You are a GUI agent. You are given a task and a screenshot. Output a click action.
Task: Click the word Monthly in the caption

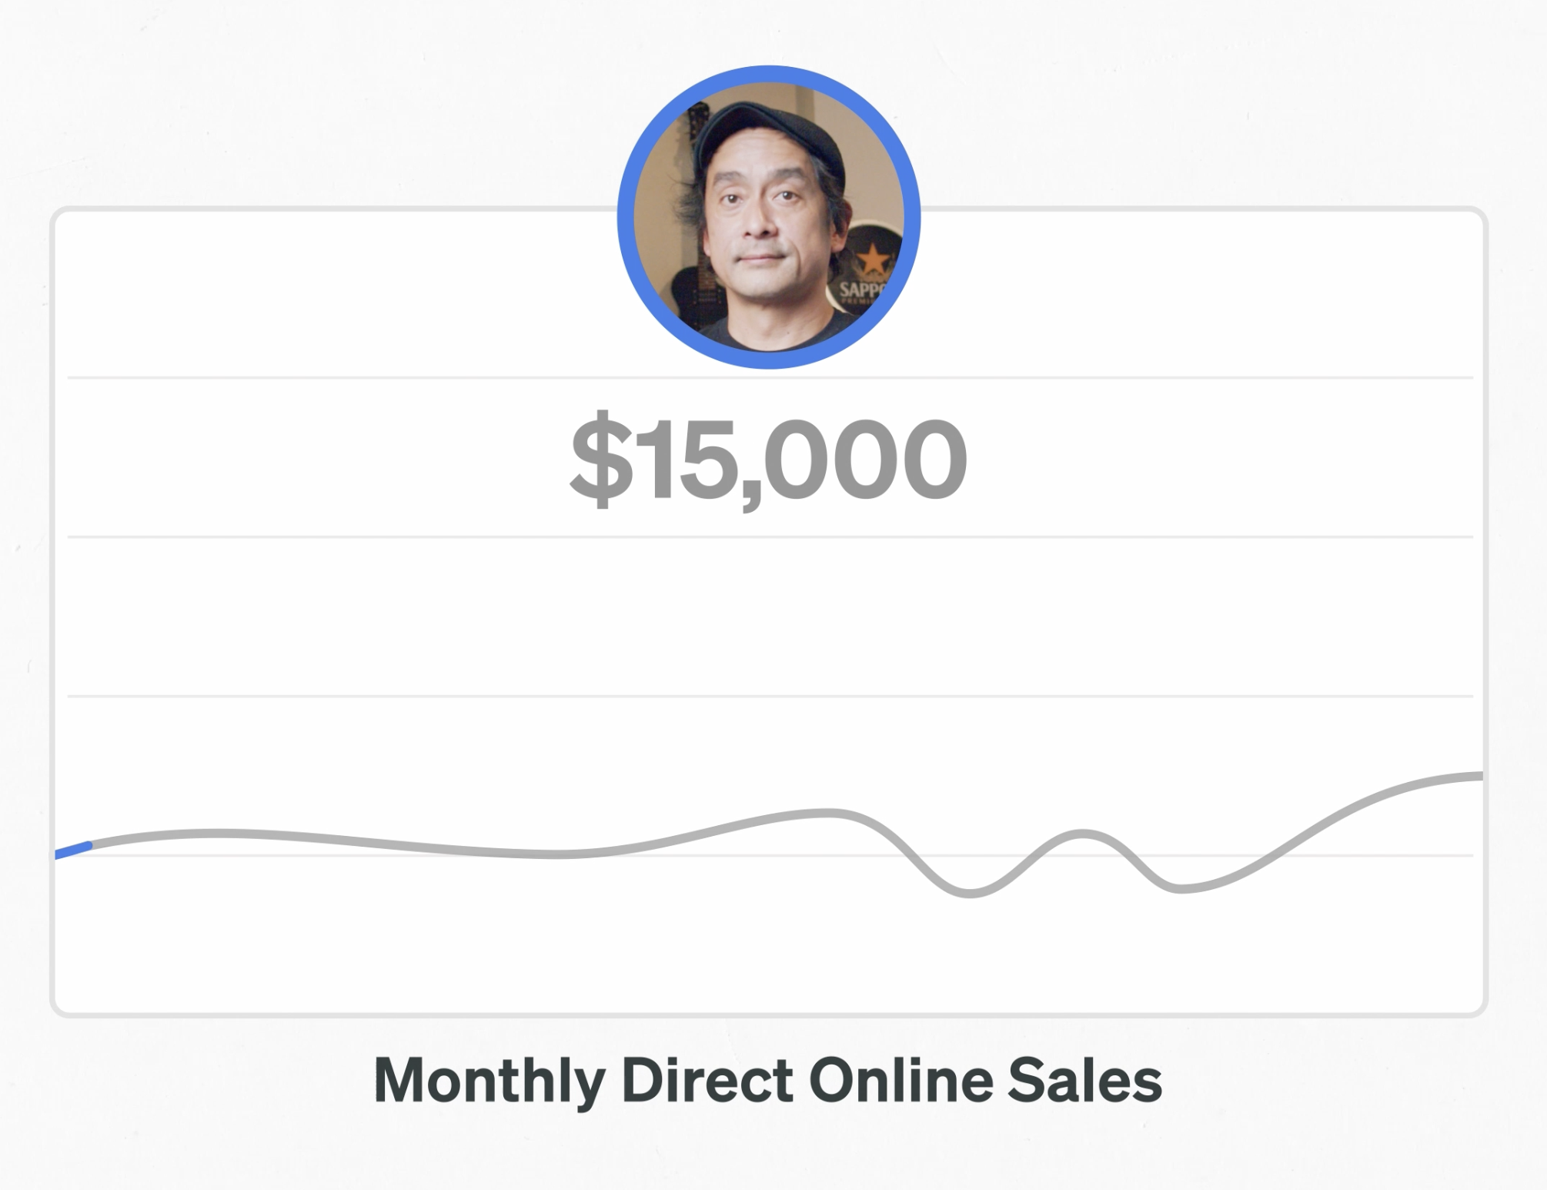pos(489,1082)
